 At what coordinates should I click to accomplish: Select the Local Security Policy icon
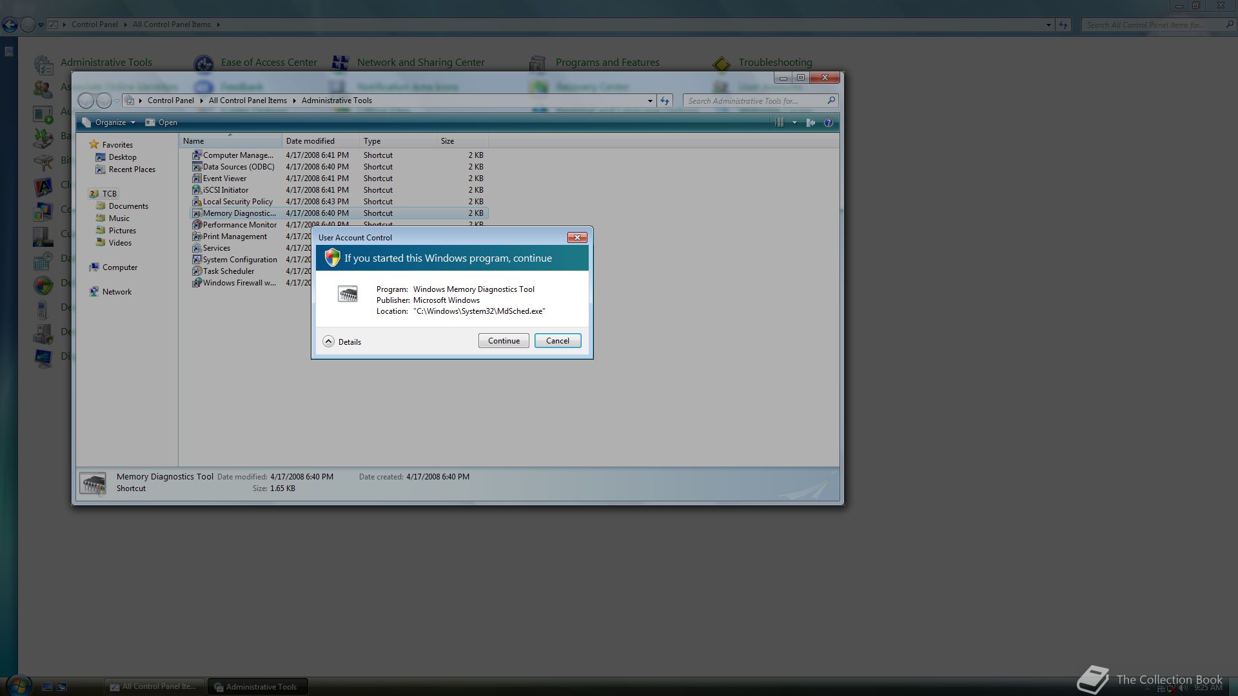coord(197,202)
